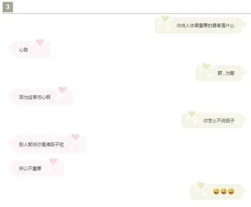The width and height of the screenshot is (251, 207).
Task: Click pink heart on '别人都说你是猪脑子呢' bubble
Action: point(75,137)
